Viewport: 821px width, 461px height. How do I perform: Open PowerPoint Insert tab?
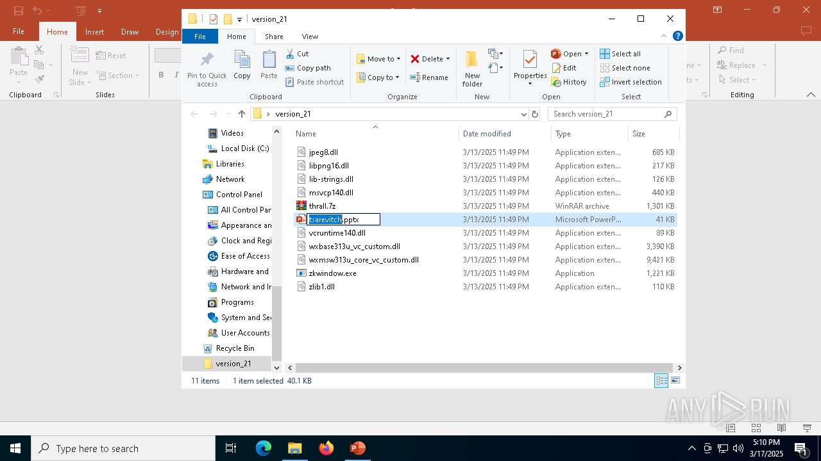click(94, 32)
